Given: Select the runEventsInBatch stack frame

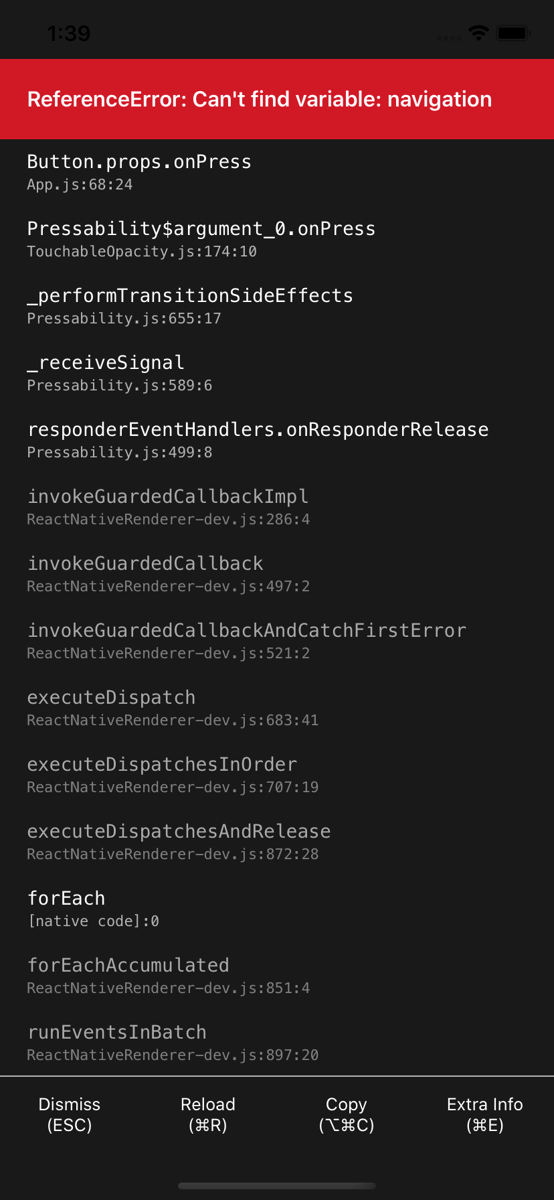Looking at the screenshot, I should pos(277,1043).
